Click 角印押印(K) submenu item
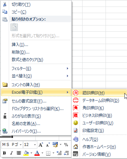 [x=99, y=108]
